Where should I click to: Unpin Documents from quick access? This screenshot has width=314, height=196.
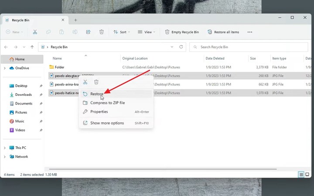41,104
